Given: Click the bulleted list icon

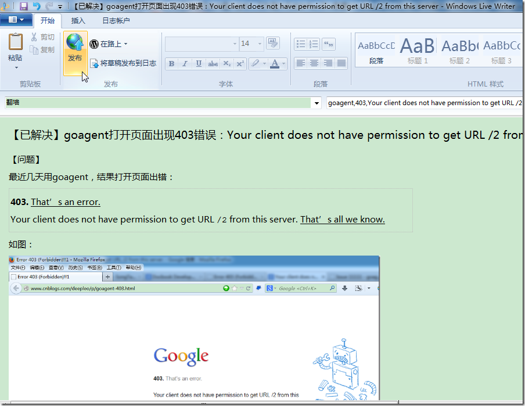Looking at the screenshot, I should 301,44.
